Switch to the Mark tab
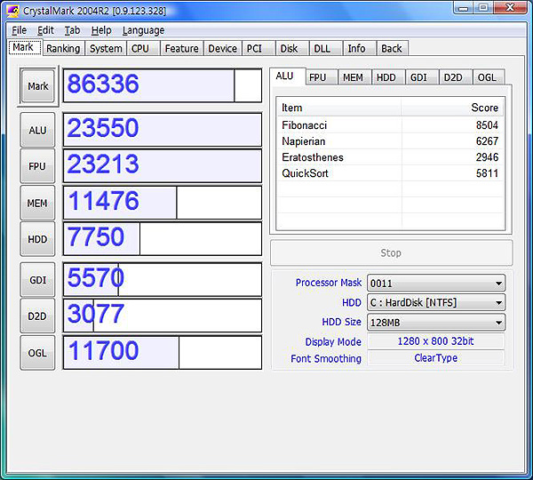Screen dimensions: 533x480 tap(25, 47)
